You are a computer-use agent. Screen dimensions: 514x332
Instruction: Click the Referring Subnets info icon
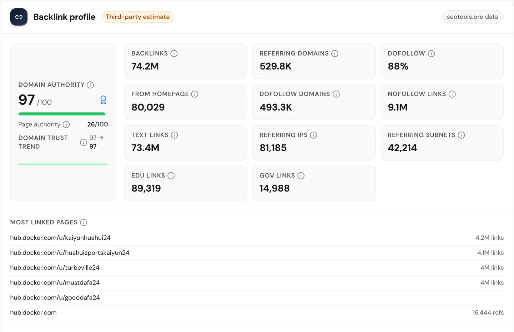(x=461, y=135)
